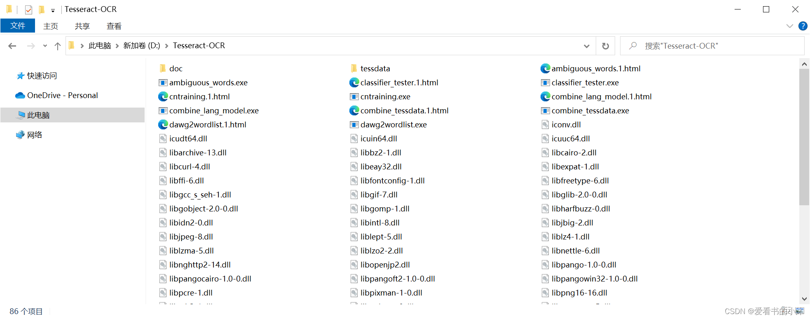Viewport: 810px width, 319px height.
Task: Click the dll icon of icuin64.dll
Action: coord(354,138)
